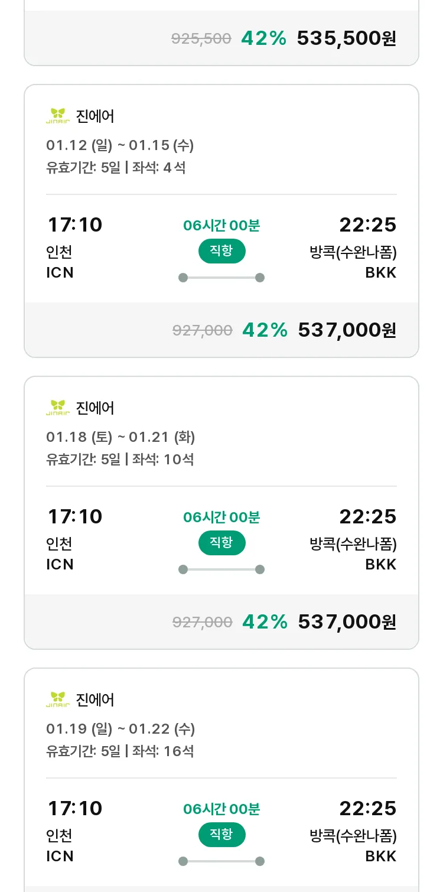Tap 직항 badge on the 01.12 flight
Screen dimensions: 443x892
point(221,251)
